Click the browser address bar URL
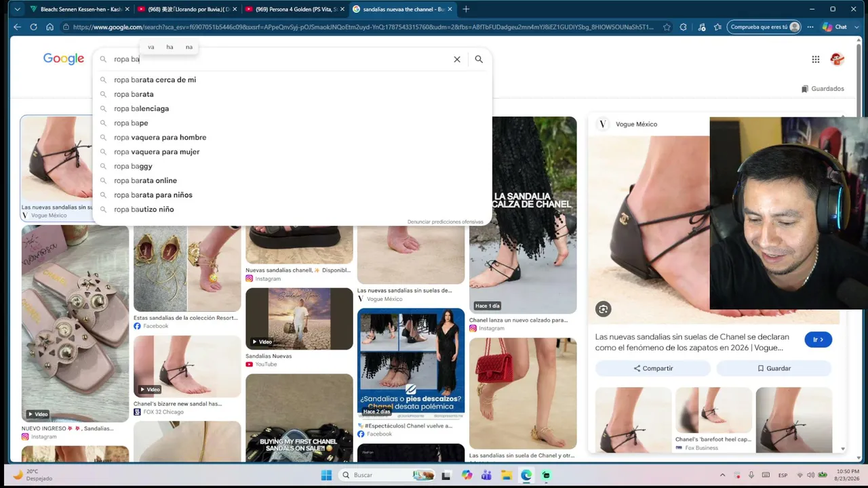This screenshot has height=488, width=868. coord(363,27)
